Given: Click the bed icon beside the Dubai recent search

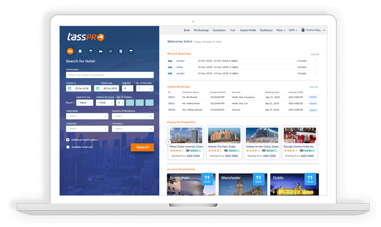Looking at the screenshot, I should pyautogui.click(x=170, y=67).
